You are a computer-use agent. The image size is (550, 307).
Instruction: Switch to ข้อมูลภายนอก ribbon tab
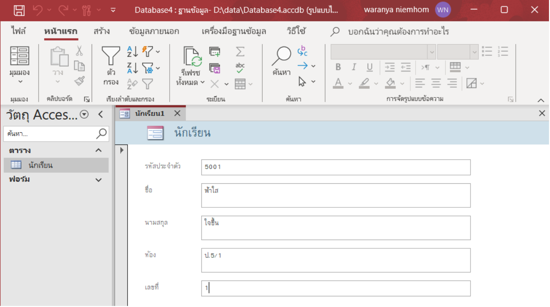pos(154,31)
